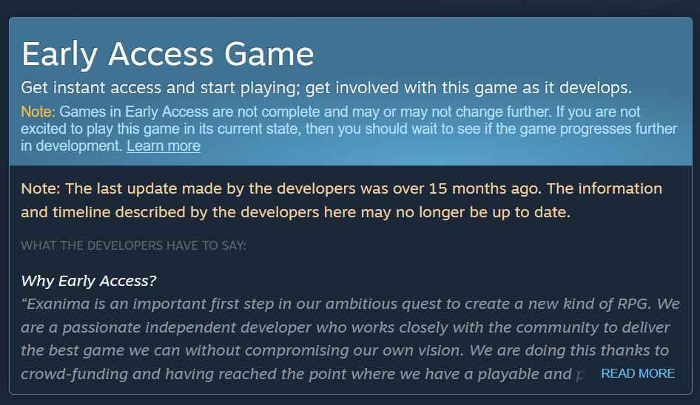The width and height of the screenshot is (700, 405).
Task: Select the 'Get instant access' subtitle line
Action: coord(326,87)
